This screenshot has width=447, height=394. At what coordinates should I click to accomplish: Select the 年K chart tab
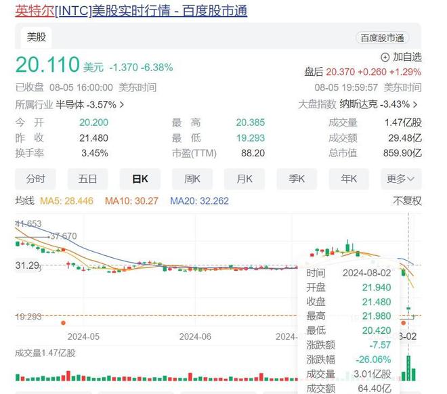point(349,179)
